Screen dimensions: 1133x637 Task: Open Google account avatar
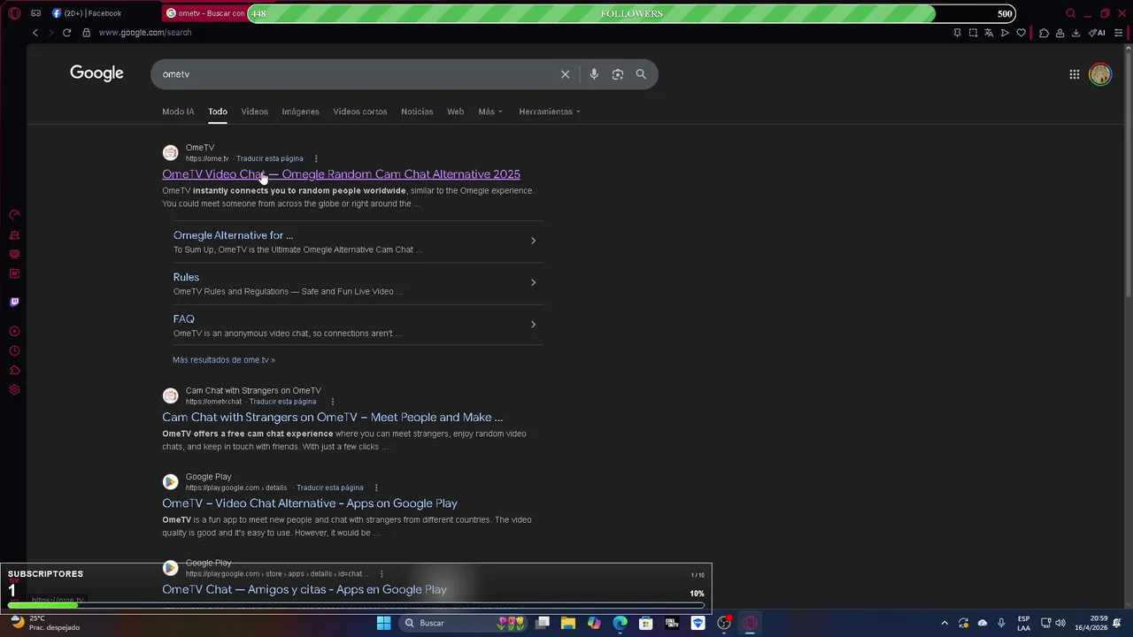pos(1100,74)
